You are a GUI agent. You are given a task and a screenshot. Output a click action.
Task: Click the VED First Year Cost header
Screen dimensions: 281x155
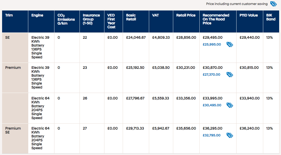click(x=111, y=21)
